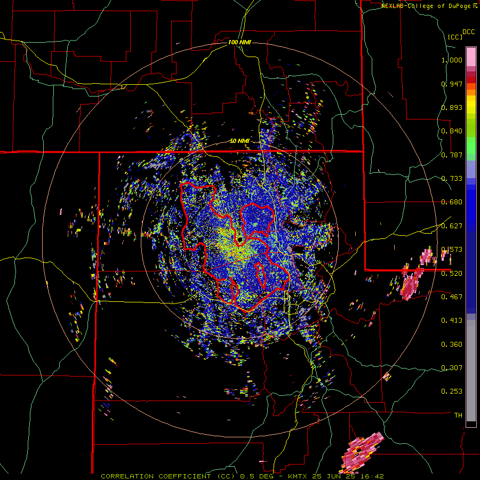Click the black radar site dot at center
The width and height of the screenshot is (480, 480).
coord(239,239)
